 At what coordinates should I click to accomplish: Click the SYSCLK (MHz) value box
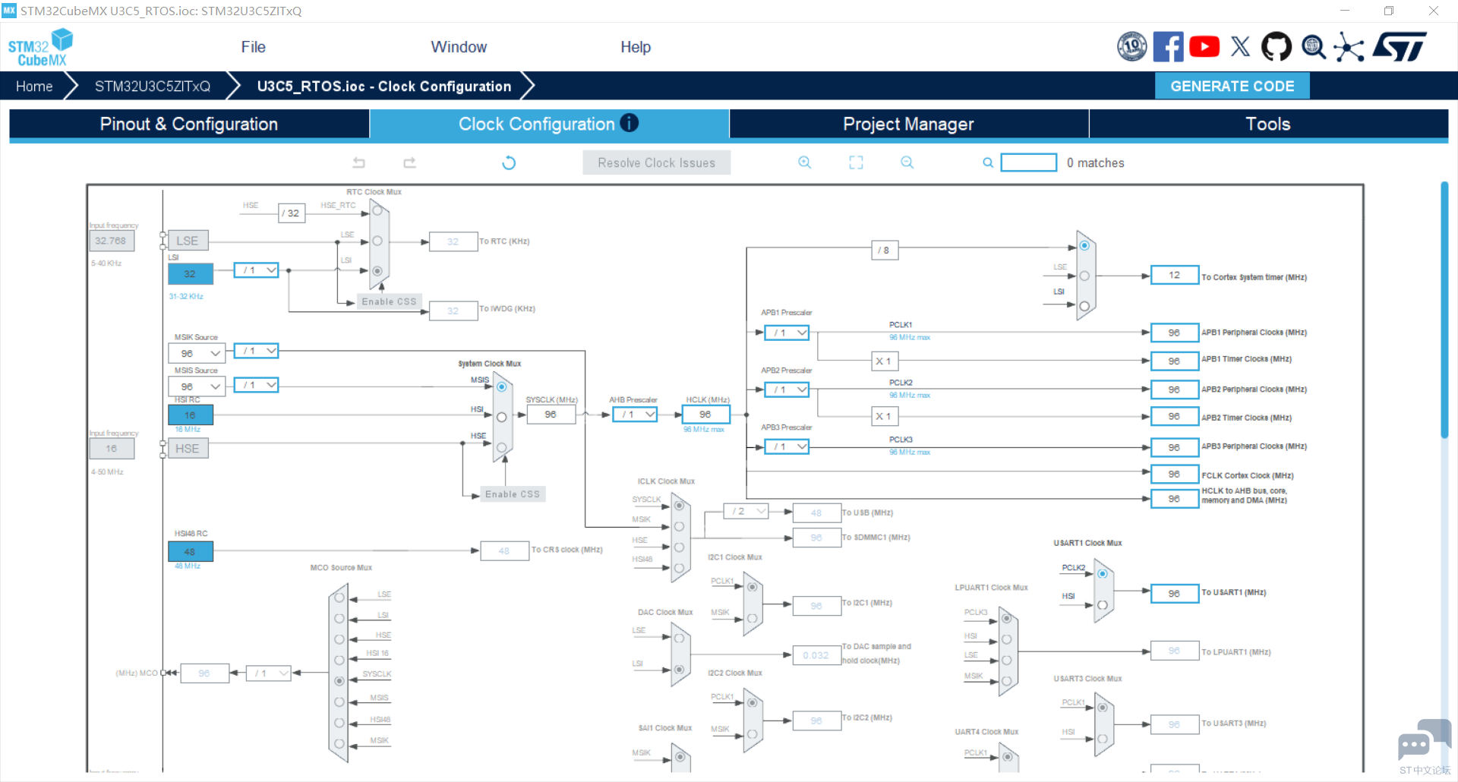coord(551,415)
